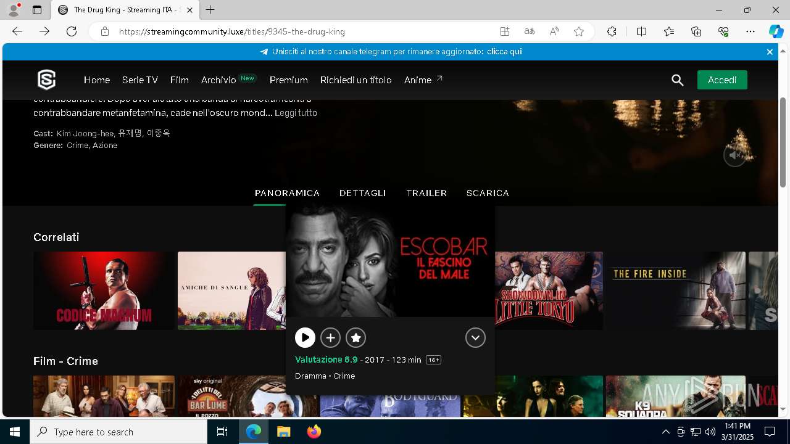Open the notifications action center
This screenshot has height=444, width=790.
click(770, 432)
